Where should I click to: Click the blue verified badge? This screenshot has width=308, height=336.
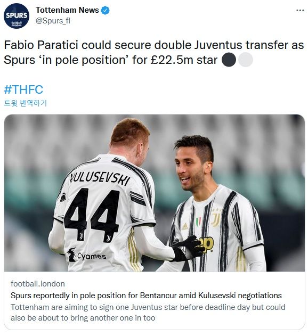pos(105,10)
